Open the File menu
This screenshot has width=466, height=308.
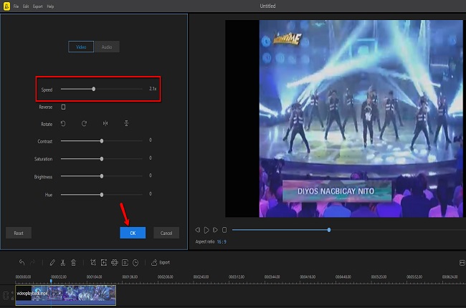pos(16,6)
